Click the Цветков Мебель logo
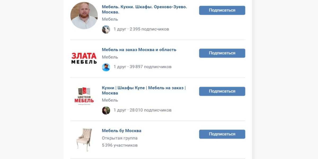318x159 pixels. point(84,96)
